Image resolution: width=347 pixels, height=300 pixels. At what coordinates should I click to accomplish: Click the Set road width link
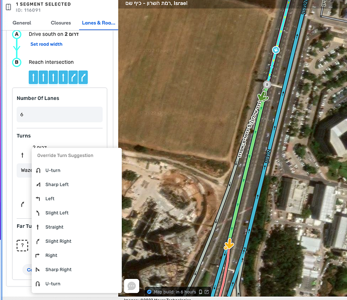(46, 44)
